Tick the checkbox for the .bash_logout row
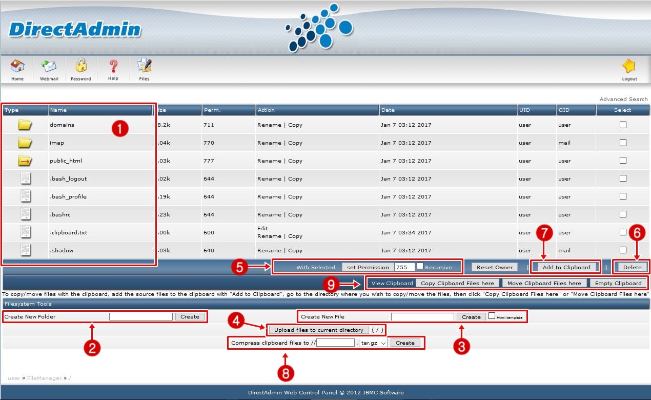This screenshot has width=651, height=400. click(623, 178)
